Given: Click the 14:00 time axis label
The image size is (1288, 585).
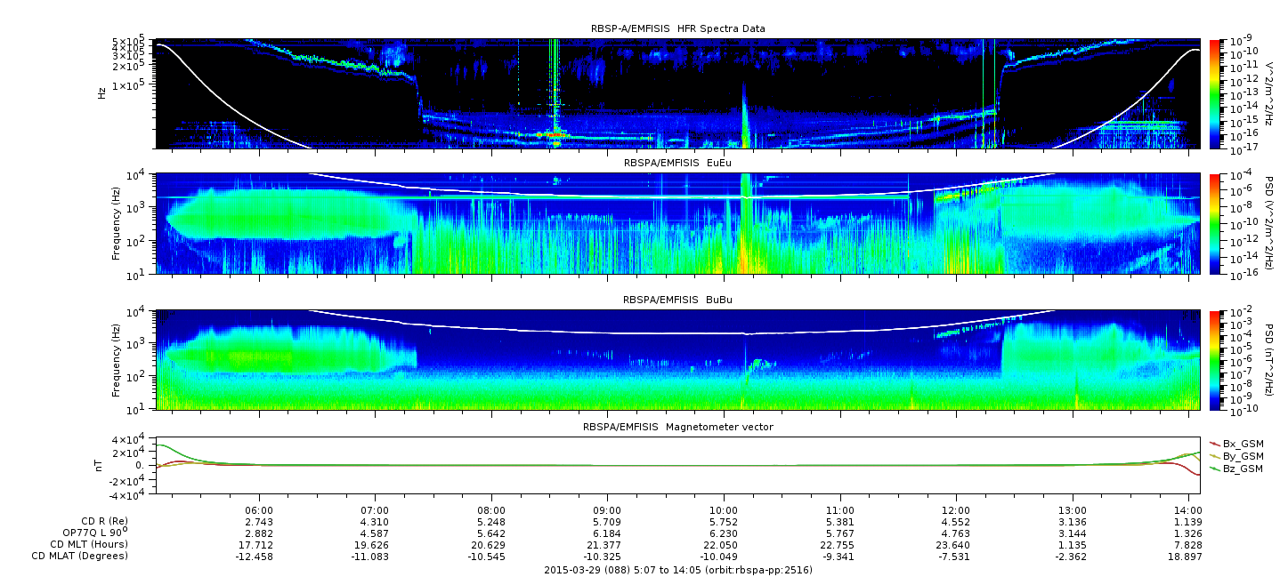Looking at the screenshot, I should click(1188, 510).
